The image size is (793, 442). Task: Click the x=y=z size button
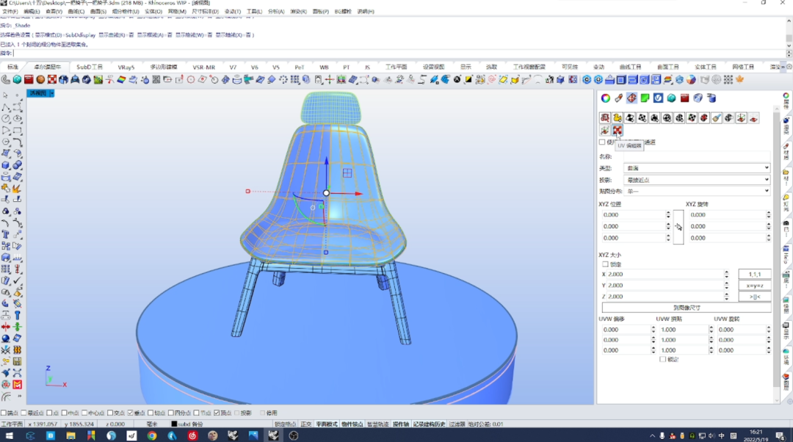tap(755, 285)
